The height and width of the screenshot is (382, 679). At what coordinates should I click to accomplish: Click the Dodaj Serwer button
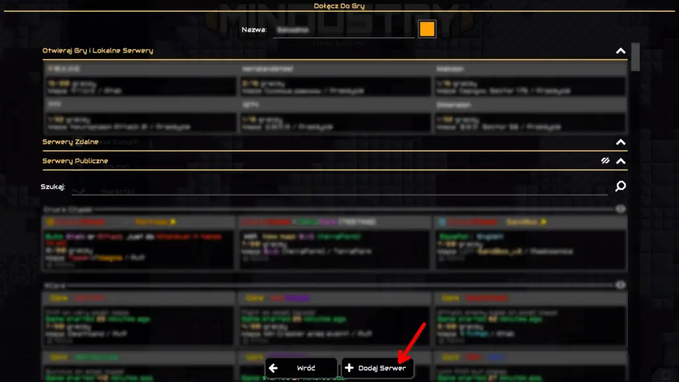tap(377, 368)
